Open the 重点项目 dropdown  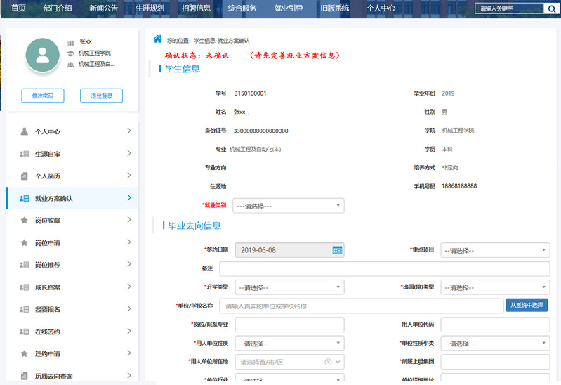tap(495, 250)
